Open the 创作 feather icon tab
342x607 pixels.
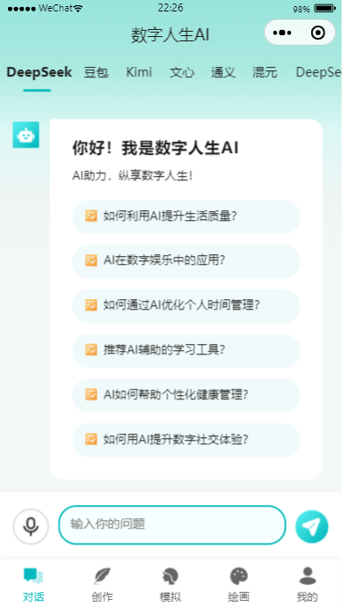click(x=102, y=584)
